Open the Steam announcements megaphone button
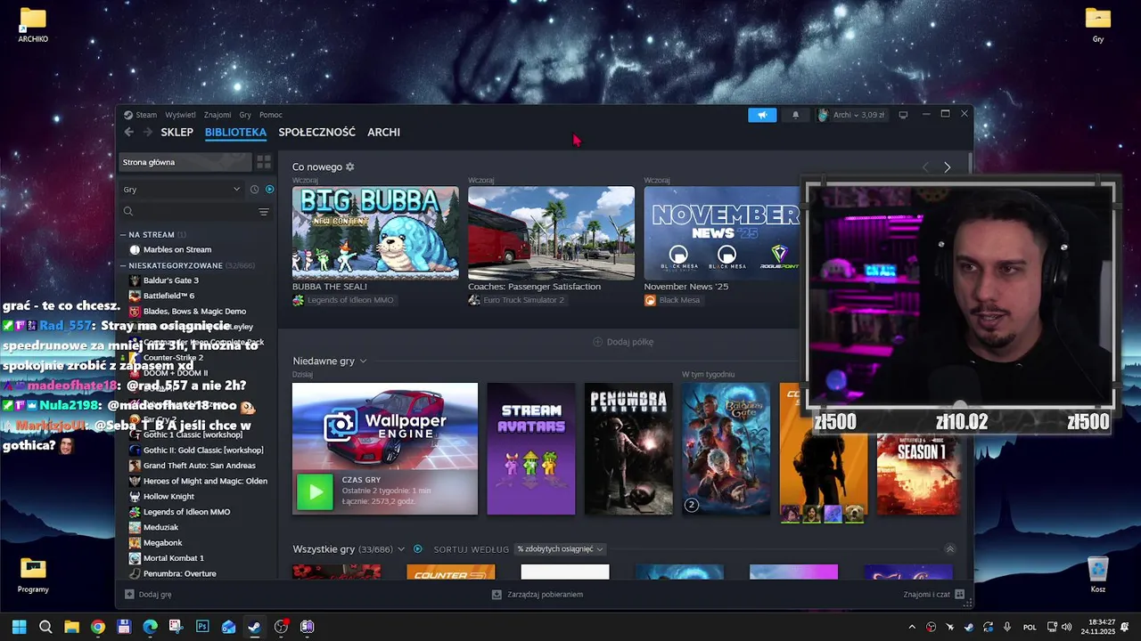This screenshot has width=1141, height=641. click(762, 115)
